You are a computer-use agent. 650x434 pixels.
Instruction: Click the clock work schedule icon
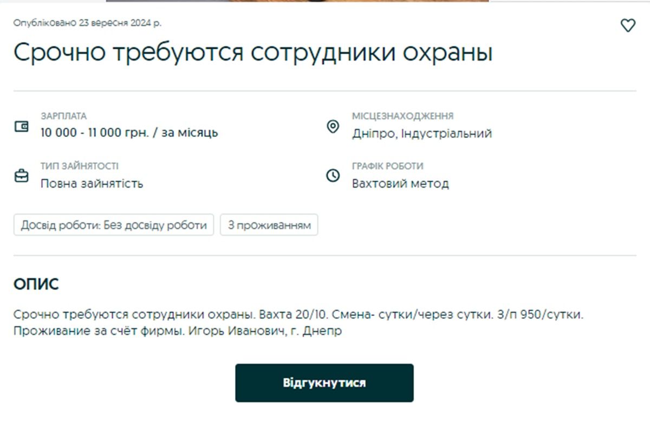pos(333,176)
